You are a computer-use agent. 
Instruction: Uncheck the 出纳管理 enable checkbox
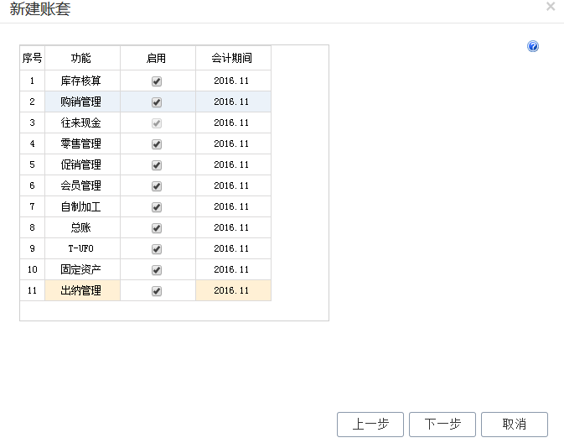point(157,291)
